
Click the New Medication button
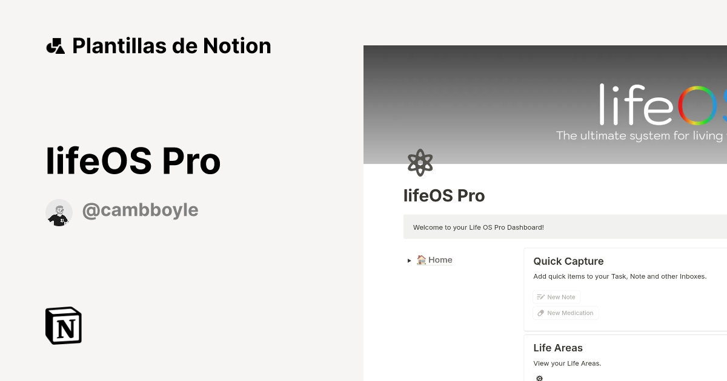click(x=565, y=313)
